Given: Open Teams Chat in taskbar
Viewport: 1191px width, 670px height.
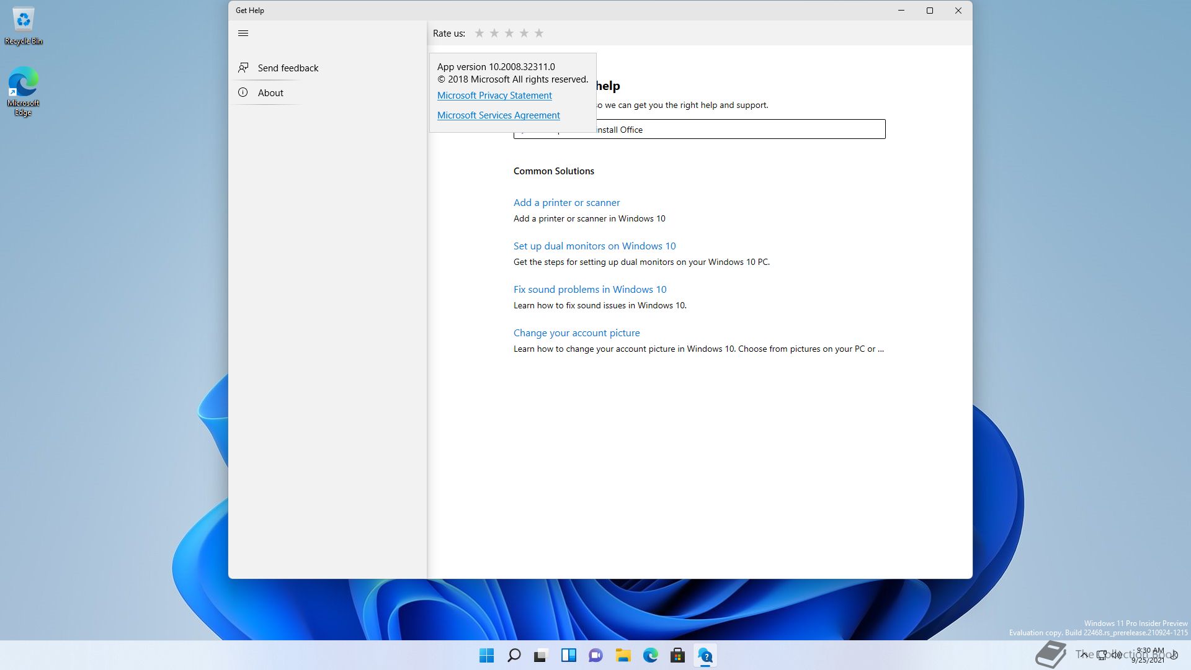Looking at the screenshot, I should coord(596,655).
